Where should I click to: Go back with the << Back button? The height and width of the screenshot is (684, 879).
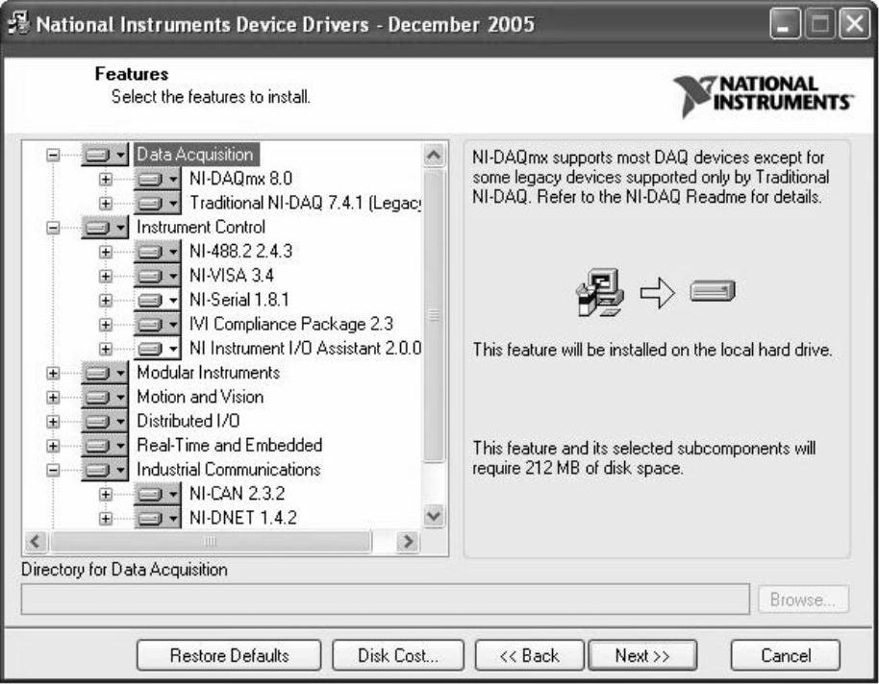[529, 655]
